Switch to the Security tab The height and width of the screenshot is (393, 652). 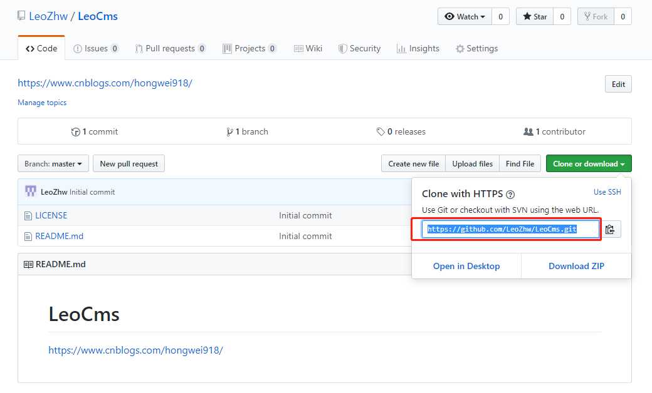(359, 49)
